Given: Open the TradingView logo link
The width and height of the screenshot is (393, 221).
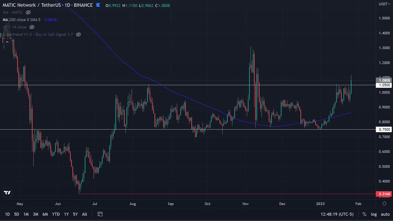Looking at the screenshot, I should 7,193.
